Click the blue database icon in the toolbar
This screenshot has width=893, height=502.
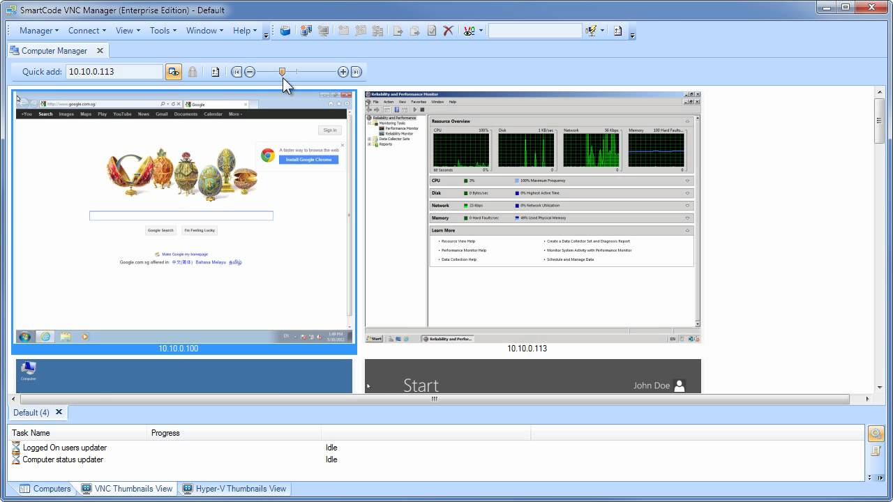pyautogui.click(x=285, y=31)
